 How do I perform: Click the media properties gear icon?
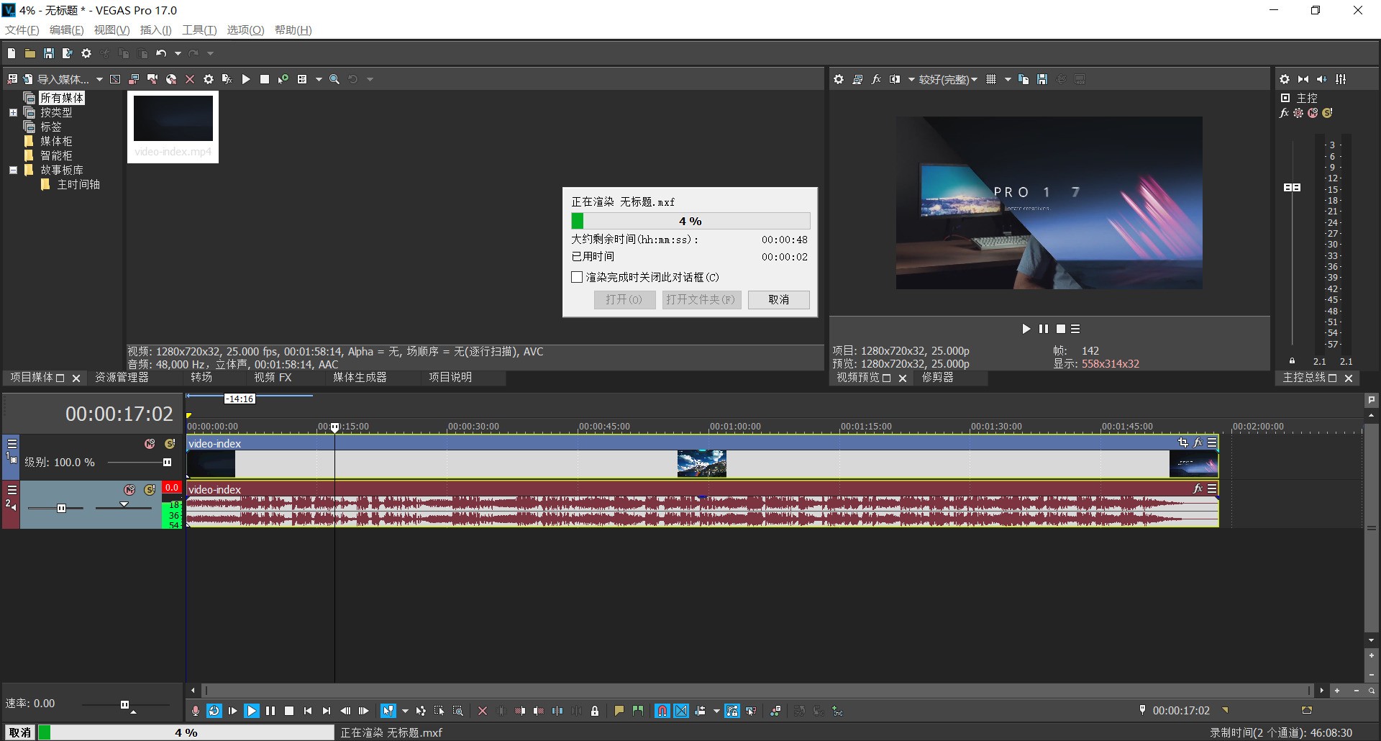tap(209, 79)
